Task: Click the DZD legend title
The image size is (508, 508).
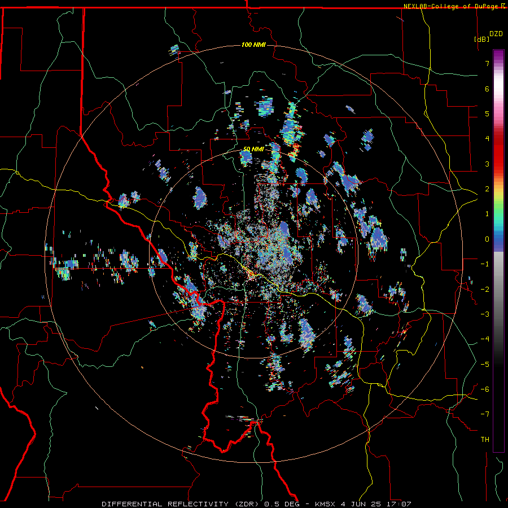Action: pos(496,34)
